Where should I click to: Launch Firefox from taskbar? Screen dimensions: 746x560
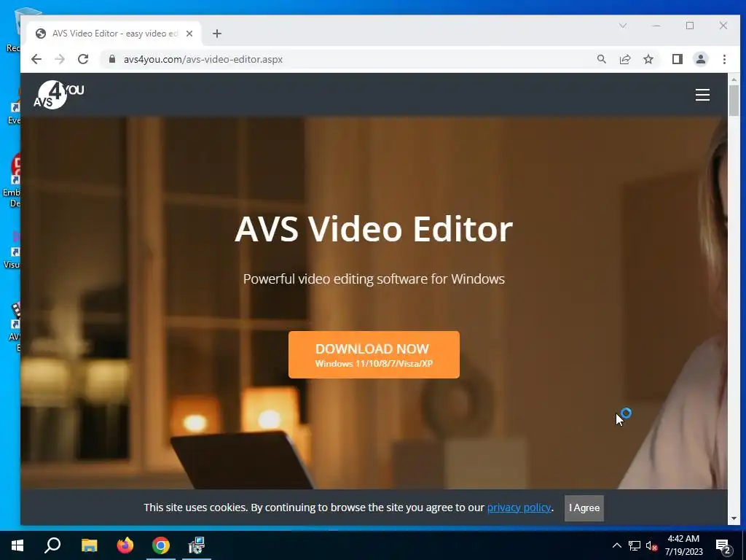(125, 545)
